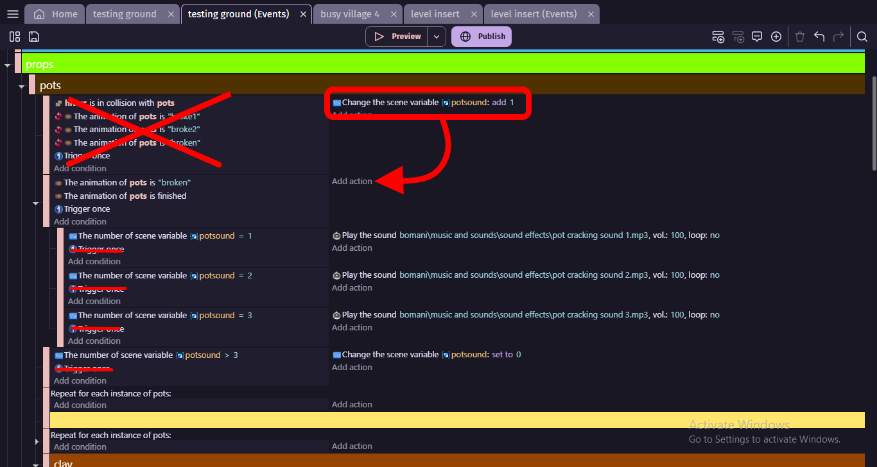
Task: Open the choose-event-type picker
Action: click(776, 37)
